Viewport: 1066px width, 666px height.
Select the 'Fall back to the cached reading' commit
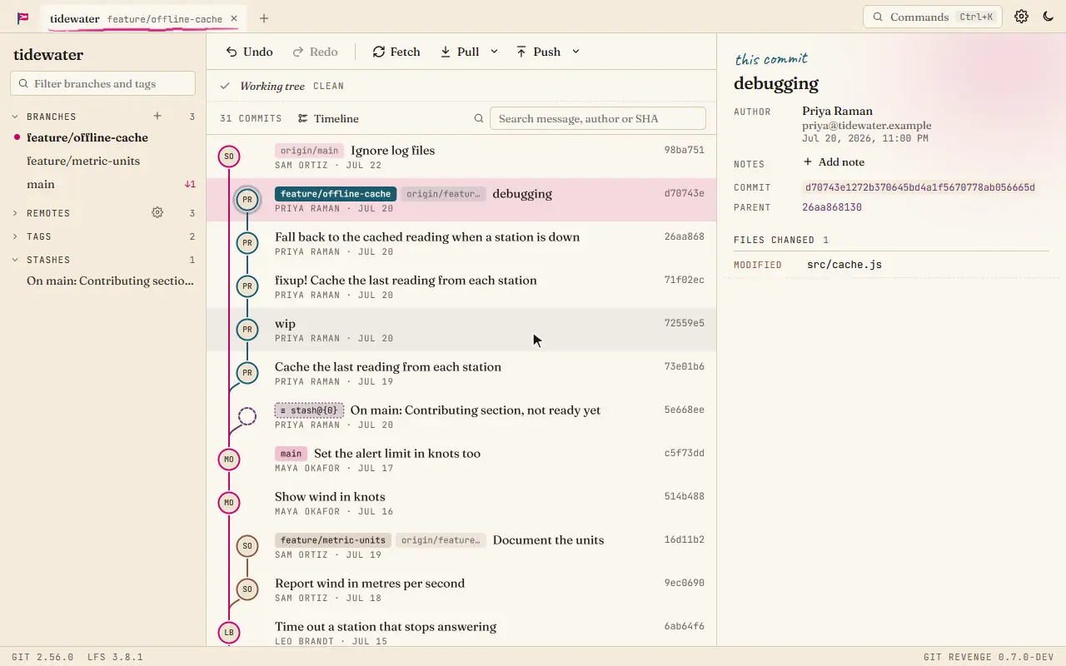coord(461,243)
